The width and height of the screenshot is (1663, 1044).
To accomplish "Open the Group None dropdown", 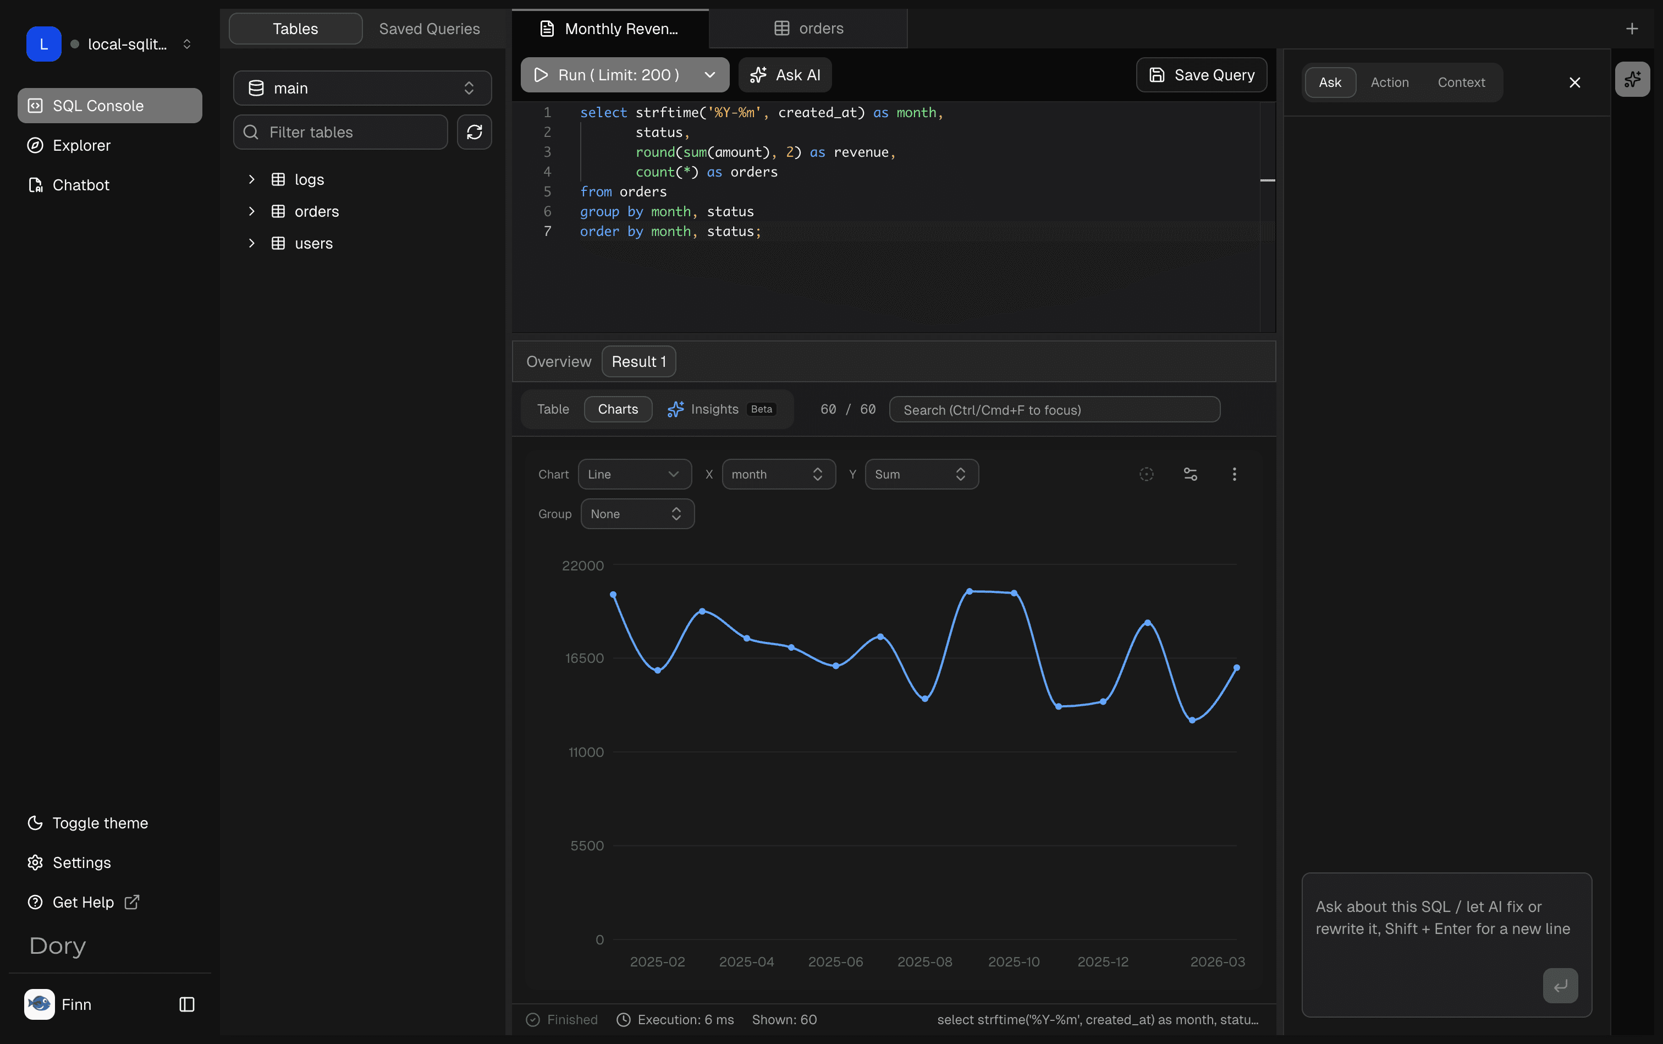I will (637, 514).
